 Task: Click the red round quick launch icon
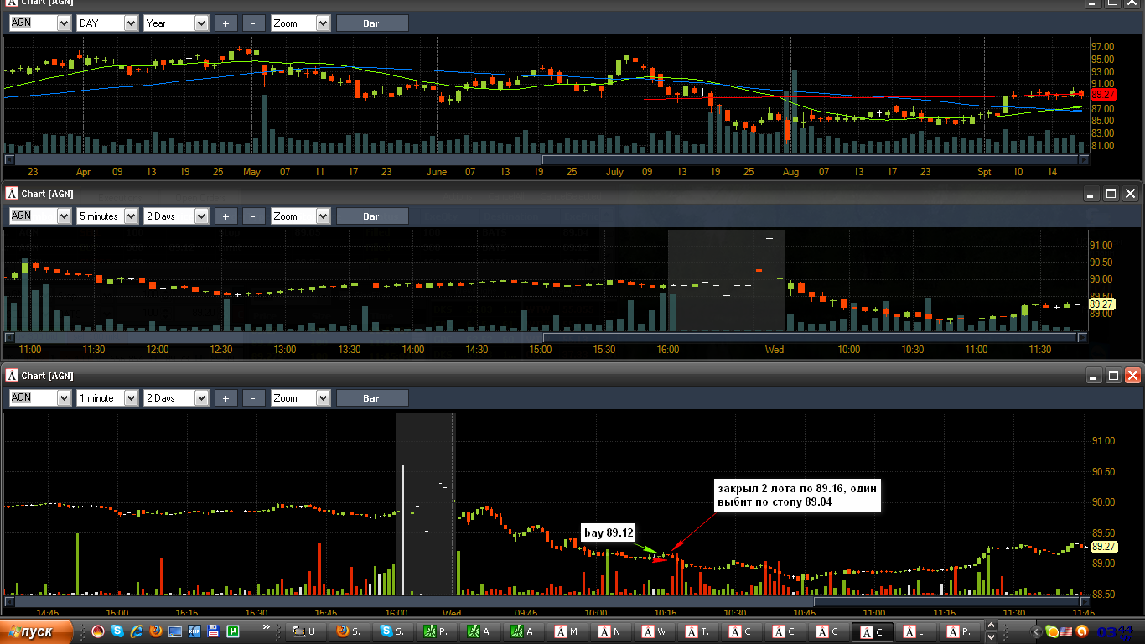point(98,631)
